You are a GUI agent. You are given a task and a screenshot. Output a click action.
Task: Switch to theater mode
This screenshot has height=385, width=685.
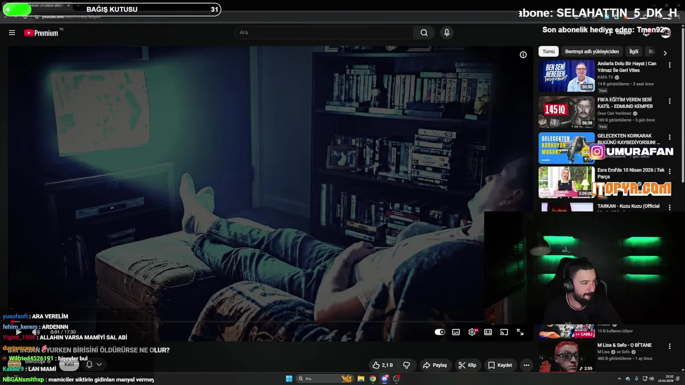488,332
